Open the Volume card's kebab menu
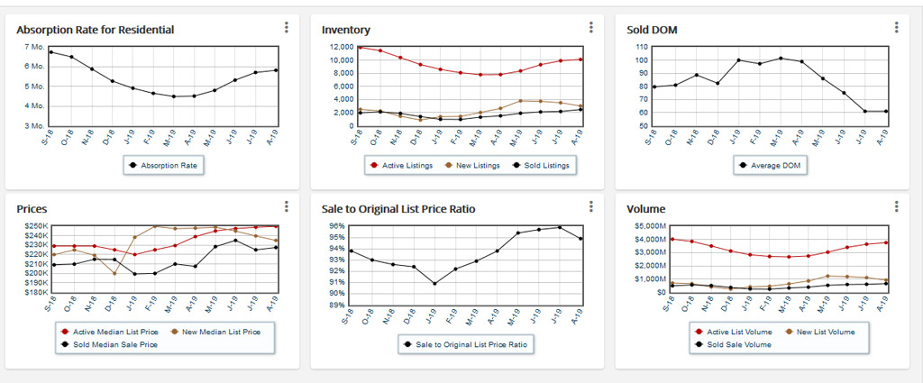Screen dimensions: 923x383 coord(897,206)
